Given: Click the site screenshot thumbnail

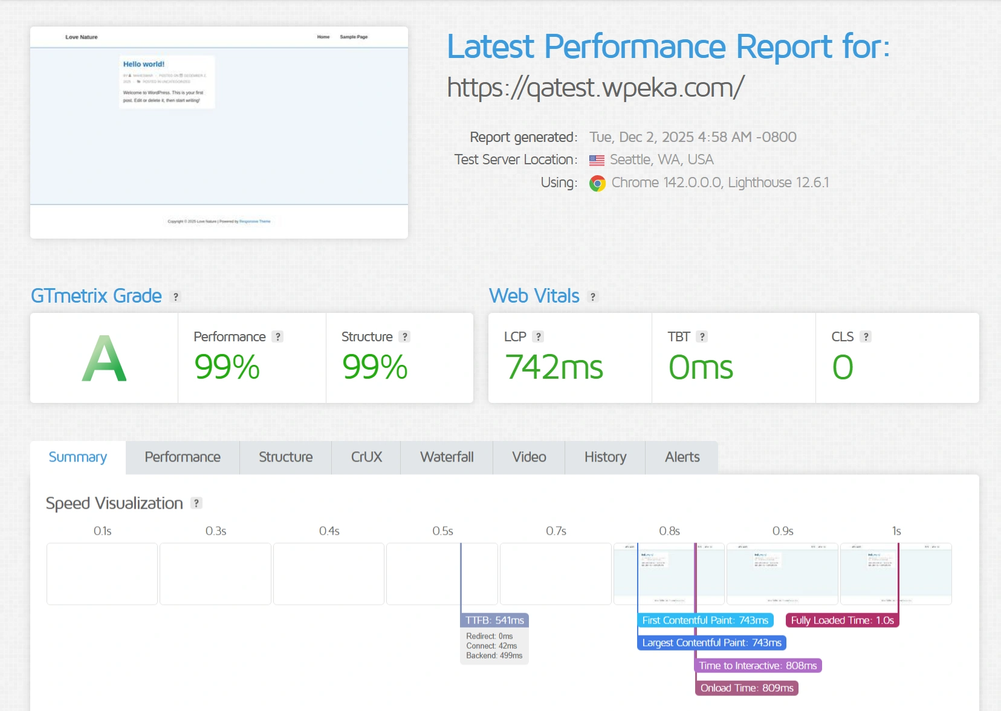Looking at the screenshot, I should [x=219, y=132].
